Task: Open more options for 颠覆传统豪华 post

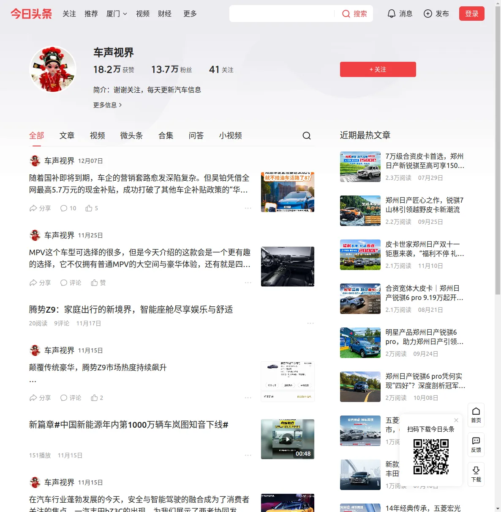Action: coord(248,398)
